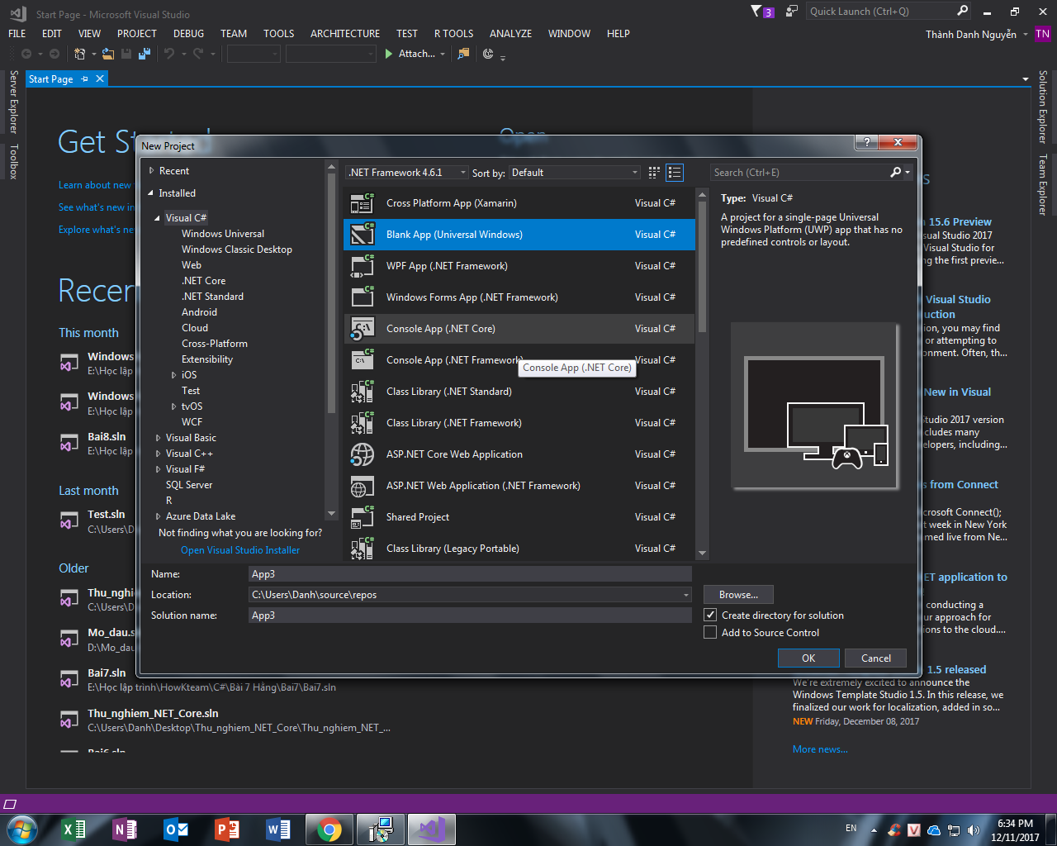Open Google Chrome from the taskbar
This screenshot has width=1057, height=846.
tap(329, 829)
